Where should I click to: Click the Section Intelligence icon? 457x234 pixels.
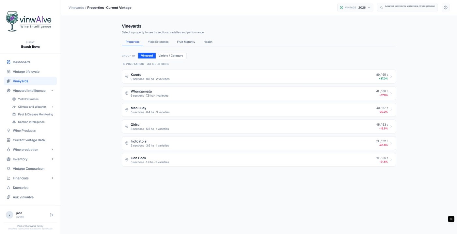pos(14,122)
